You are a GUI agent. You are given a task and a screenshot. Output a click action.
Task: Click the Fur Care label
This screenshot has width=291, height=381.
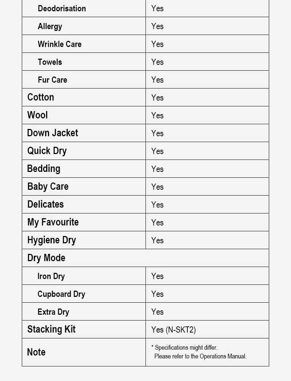point(52,80)
